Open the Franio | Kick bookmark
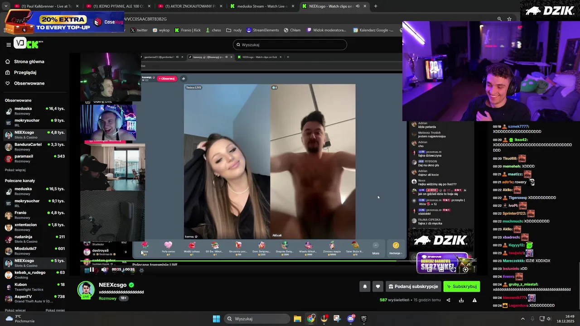The height and width of the screenshot is (326, 580). click(x=188, y=30)
